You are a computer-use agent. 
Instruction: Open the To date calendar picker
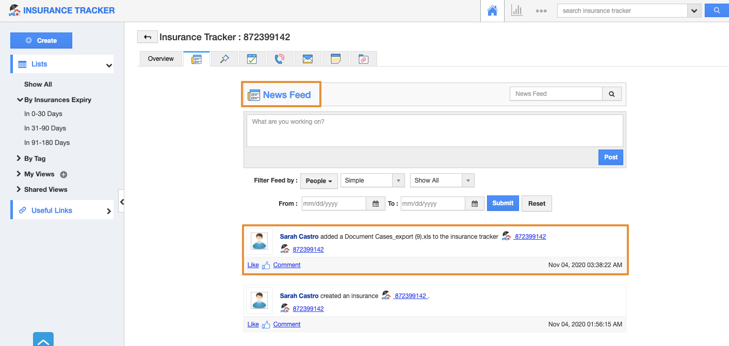(475, 204)
